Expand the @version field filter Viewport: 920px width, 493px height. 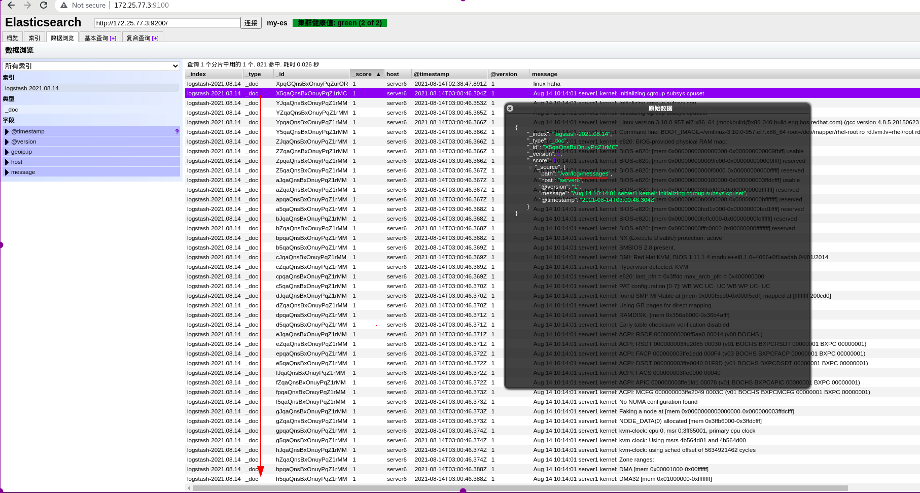[x=7, y=142]
